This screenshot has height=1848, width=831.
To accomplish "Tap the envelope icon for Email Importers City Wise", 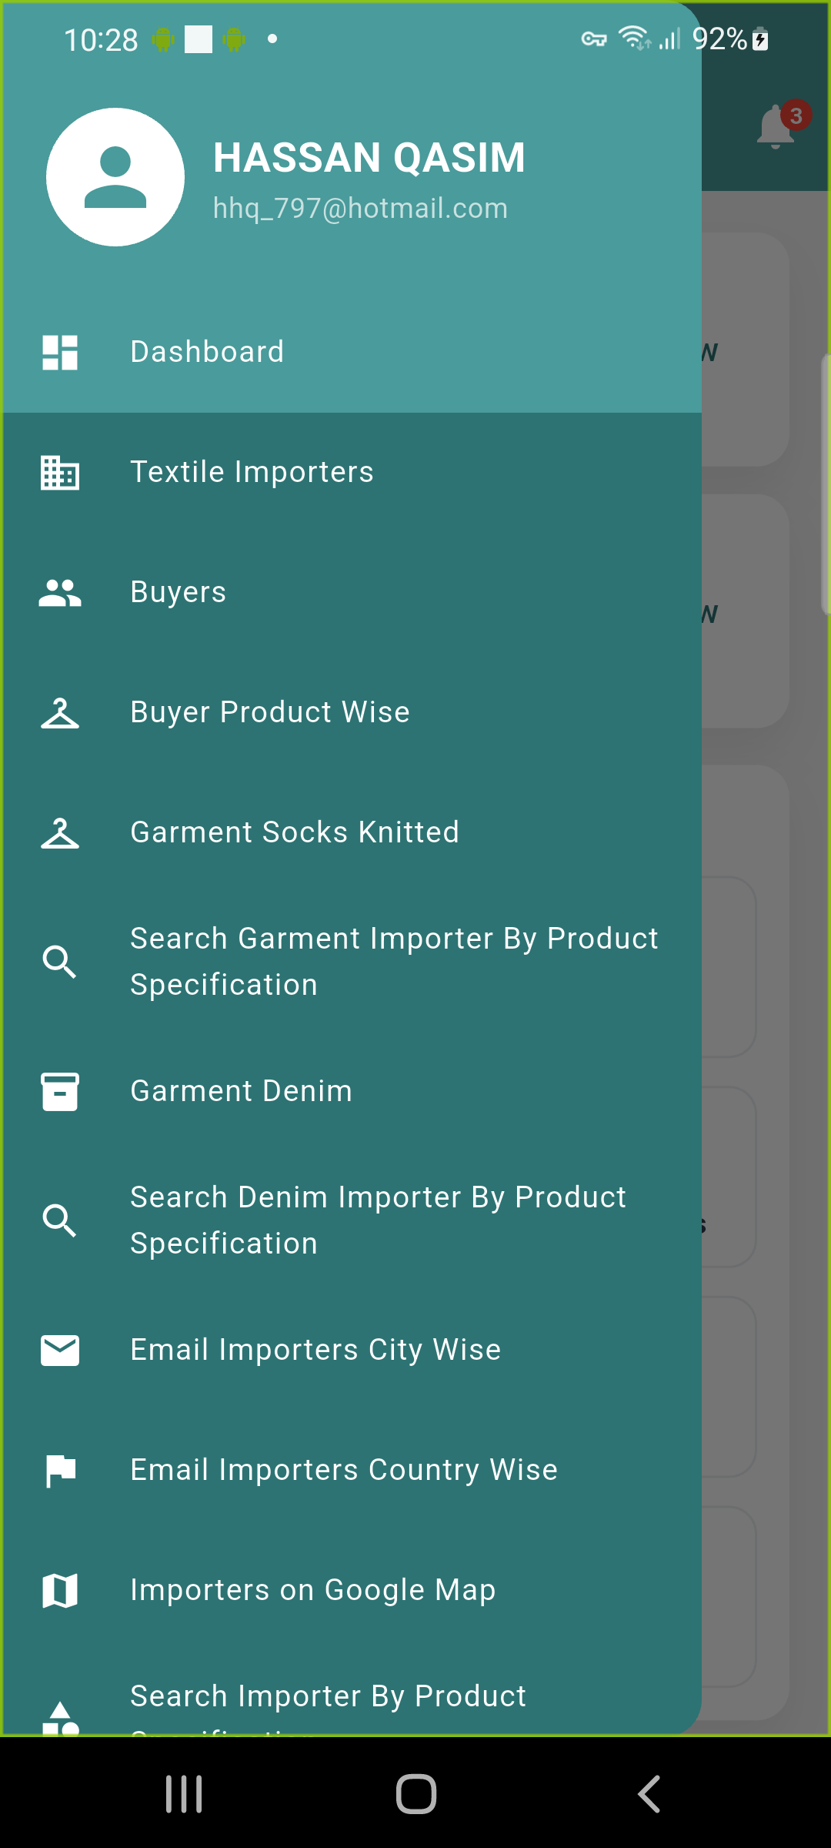I will click(60, 1351).
